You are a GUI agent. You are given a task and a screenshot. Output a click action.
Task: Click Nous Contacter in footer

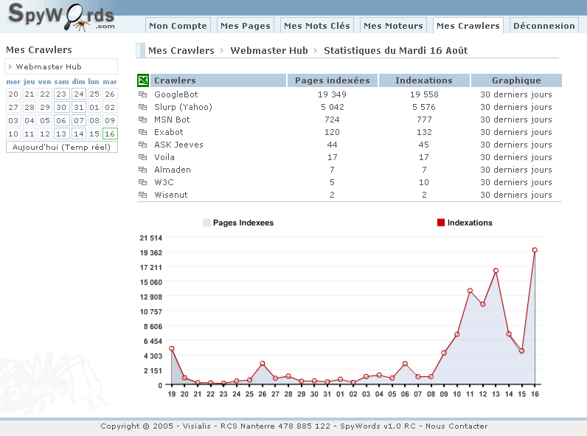pyautogui.click(x=456, y=426)
